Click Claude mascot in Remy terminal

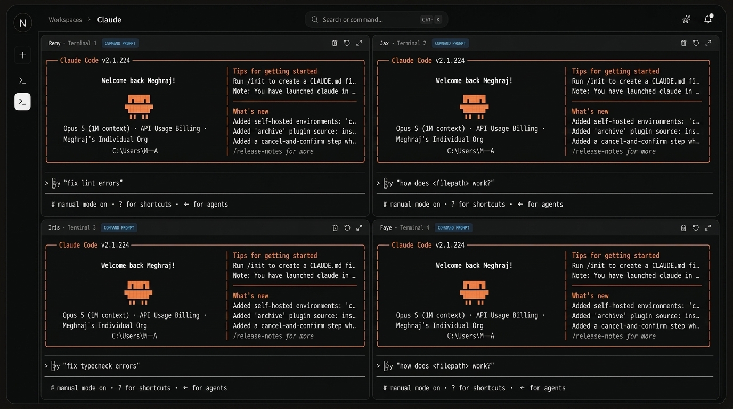(139, 107)
